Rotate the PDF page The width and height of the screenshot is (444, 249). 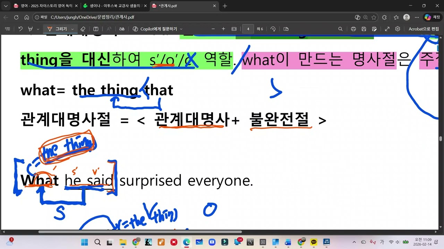pyautogui.click(x=273, y=29)
